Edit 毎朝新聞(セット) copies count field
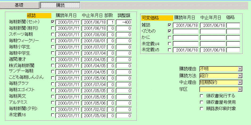The image size is (251, 125). pyautogui.click(x=111, y=22)
